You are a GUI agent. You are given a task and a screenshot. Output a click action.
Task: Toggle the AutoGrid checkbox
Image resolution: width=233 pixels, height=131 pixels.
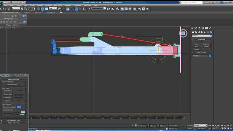tap(196, 42)
